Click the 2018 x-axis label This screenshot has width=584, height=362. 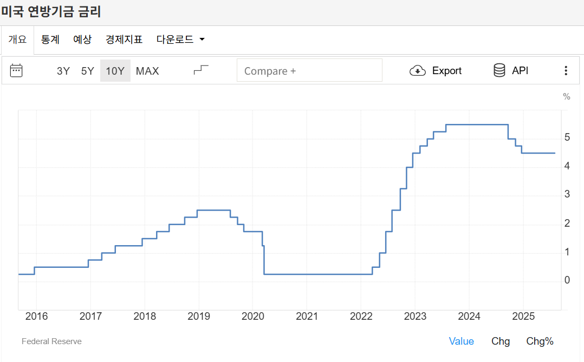(145, 316)
